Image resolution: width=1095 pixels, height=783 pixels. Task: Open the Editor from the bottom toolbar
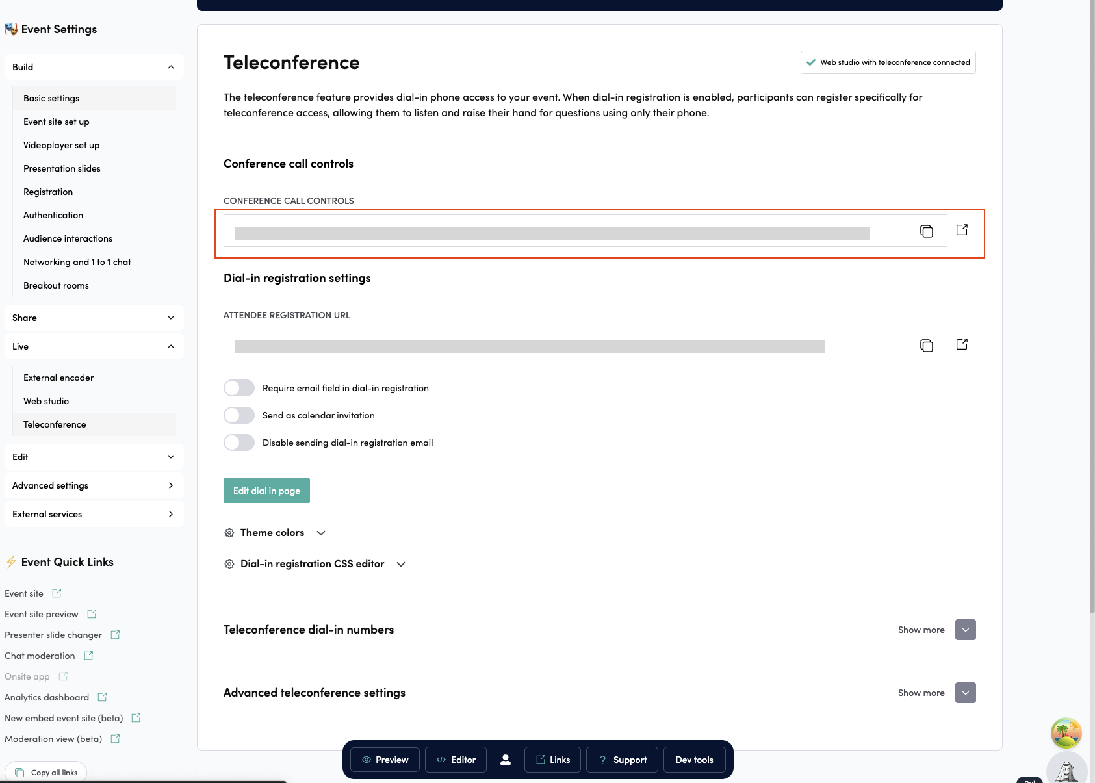[x=456, y=759]
